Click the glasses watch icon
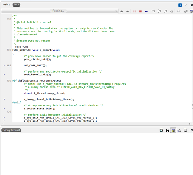The height and width of the screenshot is (175, 193). point(178,11)
